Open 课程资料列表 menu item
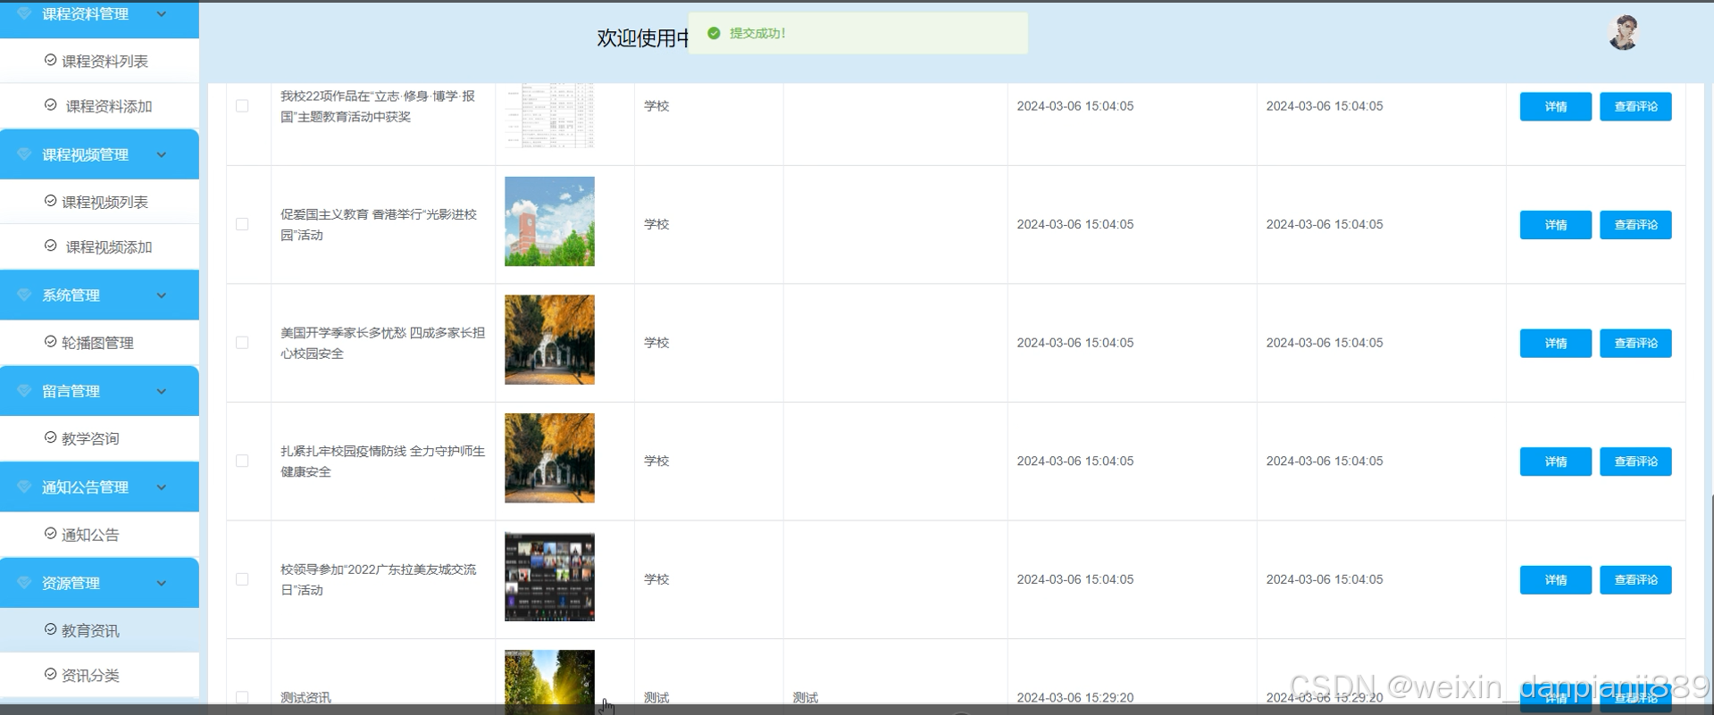Image resolution: width=1714 pixels, height=715 pixels. pos(99,61)
